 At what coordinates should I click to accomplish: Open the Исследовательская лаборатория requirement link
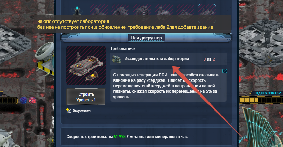(157, 59)
